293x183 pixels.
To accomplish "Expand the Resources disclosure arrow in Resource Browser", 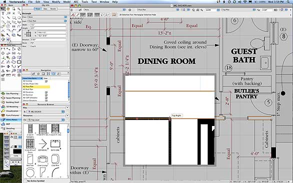I will coord(67,115).
